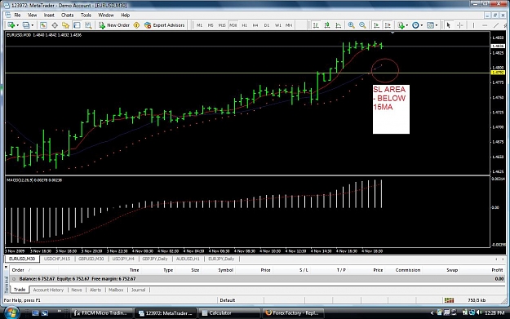510x319 pixels.
Task: Click the Profiles icon
Action: coord(26,25)
